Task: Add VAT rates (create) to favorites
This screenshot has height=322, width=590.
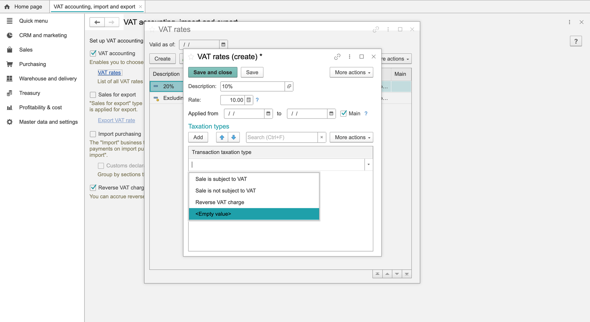Action: [x=191, y=57]
